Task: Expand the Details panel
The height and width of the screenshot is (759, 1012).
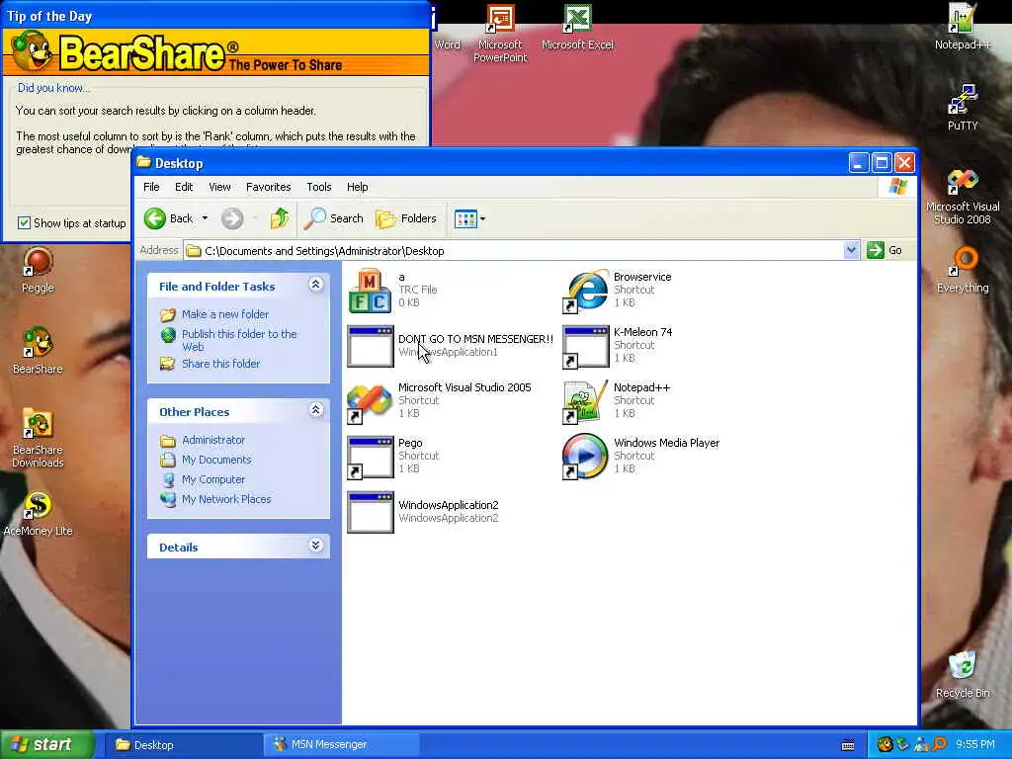Action: [315, 546]
